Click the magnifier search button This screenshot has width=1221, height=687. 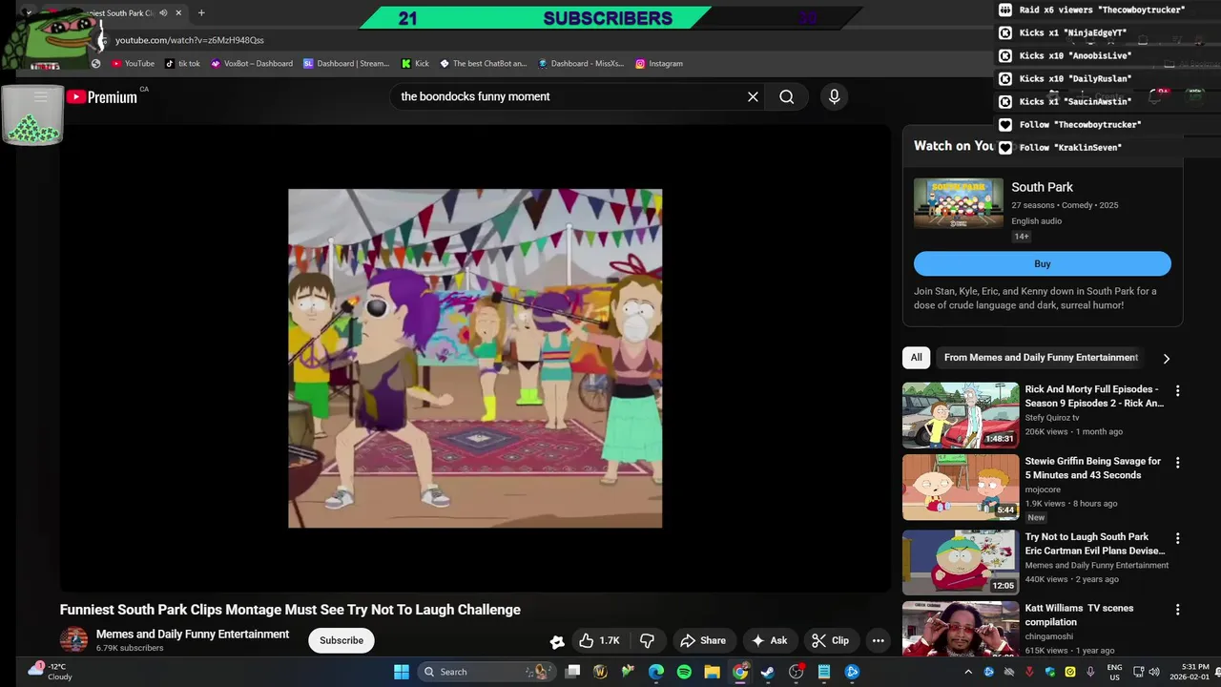pyautogui.click(x=786, y=96)
